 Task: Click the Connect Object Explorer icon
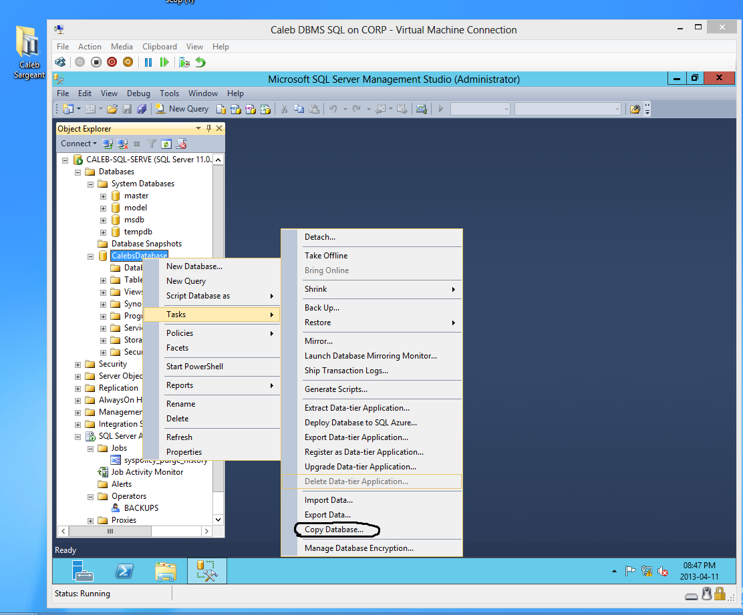tap(108, 144)
